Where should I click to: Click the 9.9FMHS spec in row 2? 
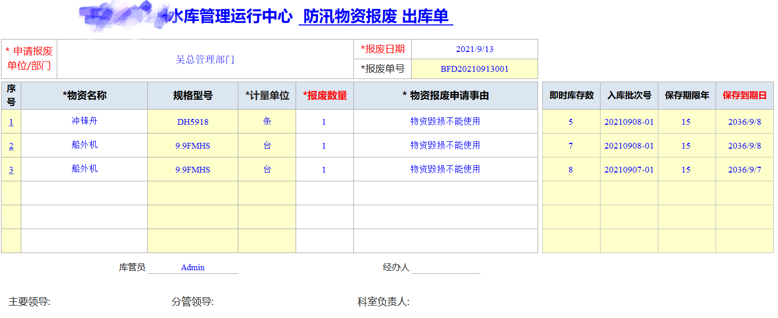193,145
